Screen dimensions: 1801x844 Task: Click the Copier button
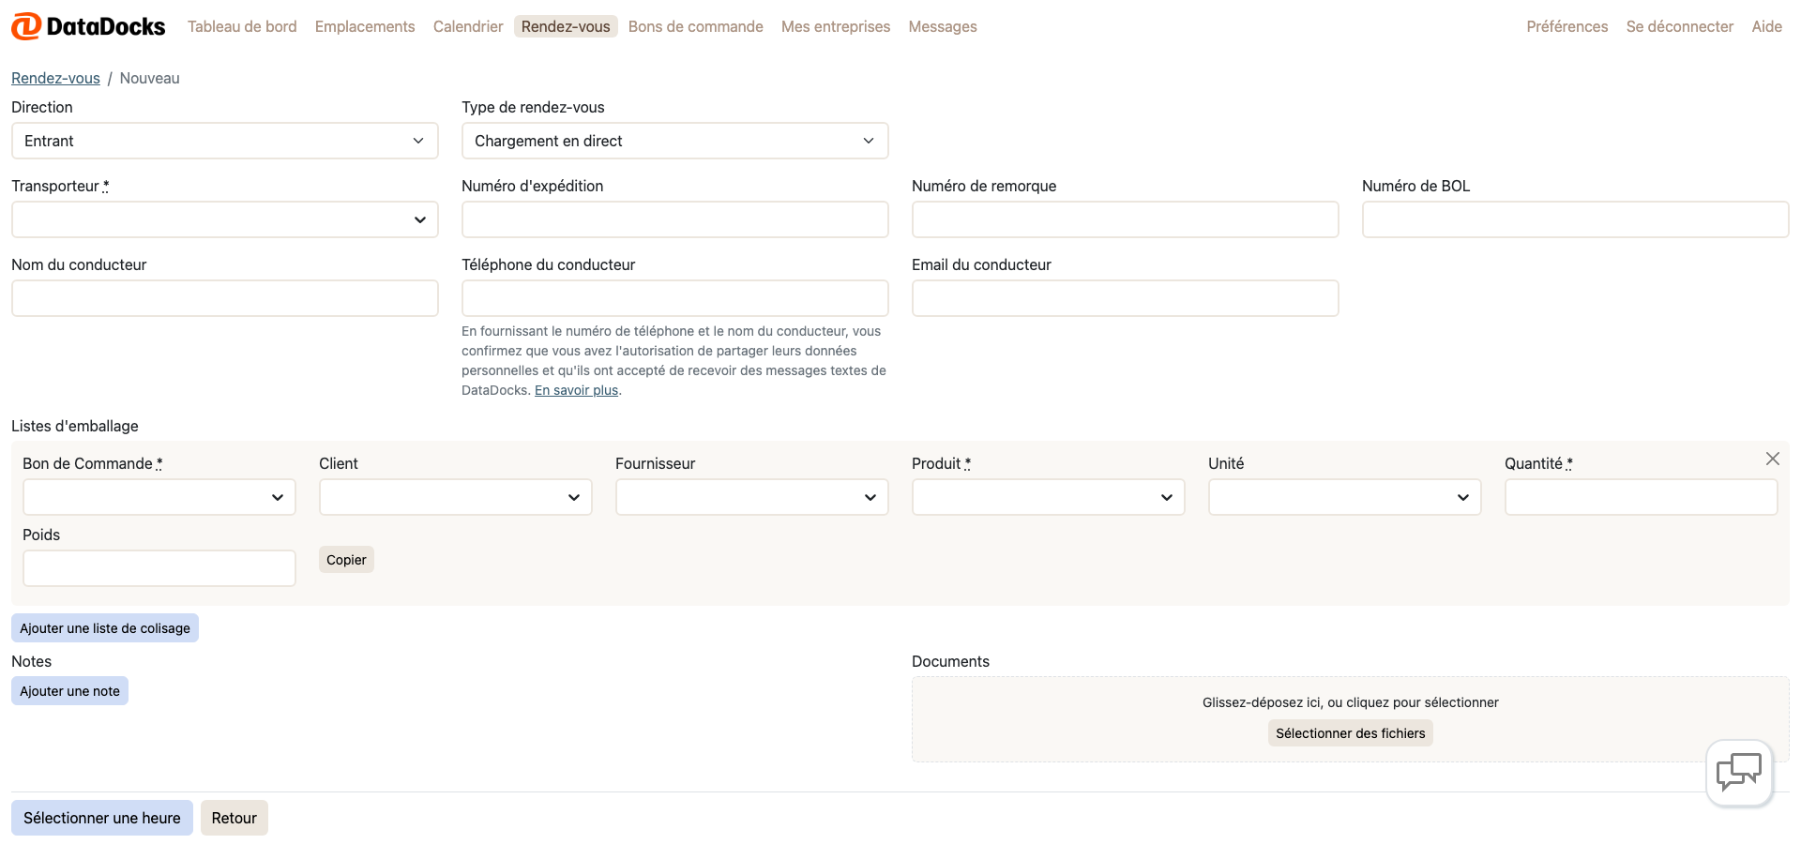(x=346, y=560)
